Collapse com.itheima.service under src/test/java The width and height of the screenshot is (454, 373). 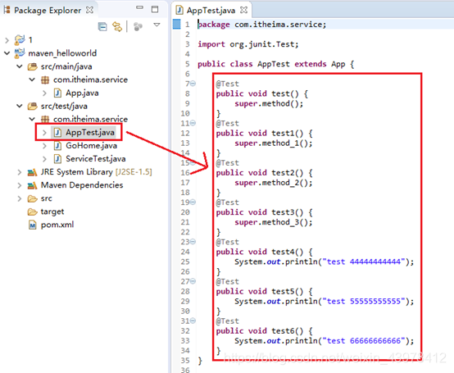click(x=32, y=120)
